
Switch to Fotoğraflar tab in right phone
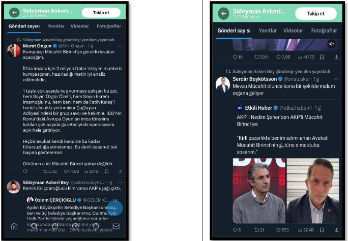coord(324,31)
